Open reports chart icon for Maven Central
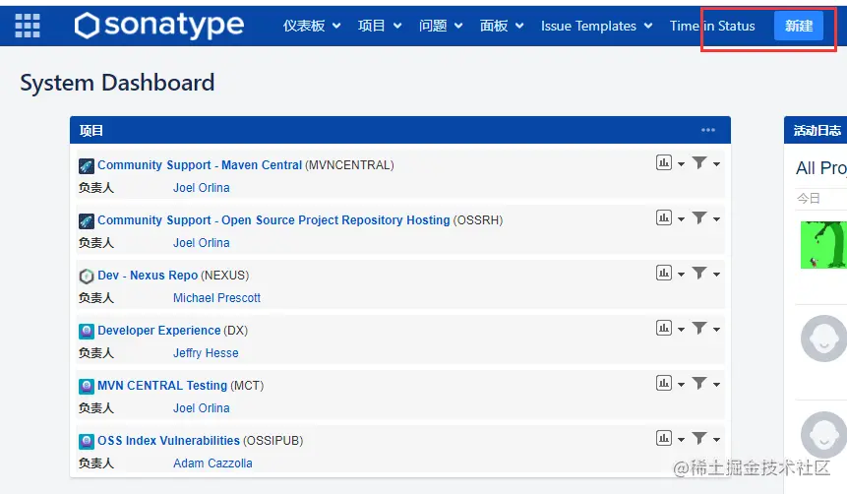This screenshot has height=494, width=847. tap(664, 162)
